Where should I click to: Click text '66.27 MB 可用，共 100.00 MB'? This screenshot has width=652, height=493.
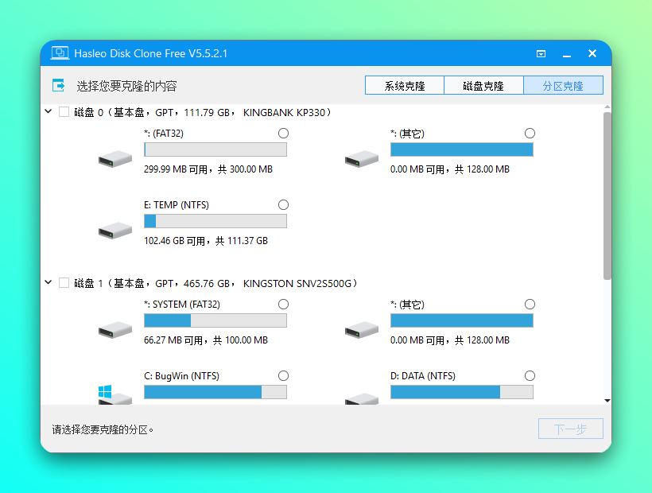click(x=206, y=340)
